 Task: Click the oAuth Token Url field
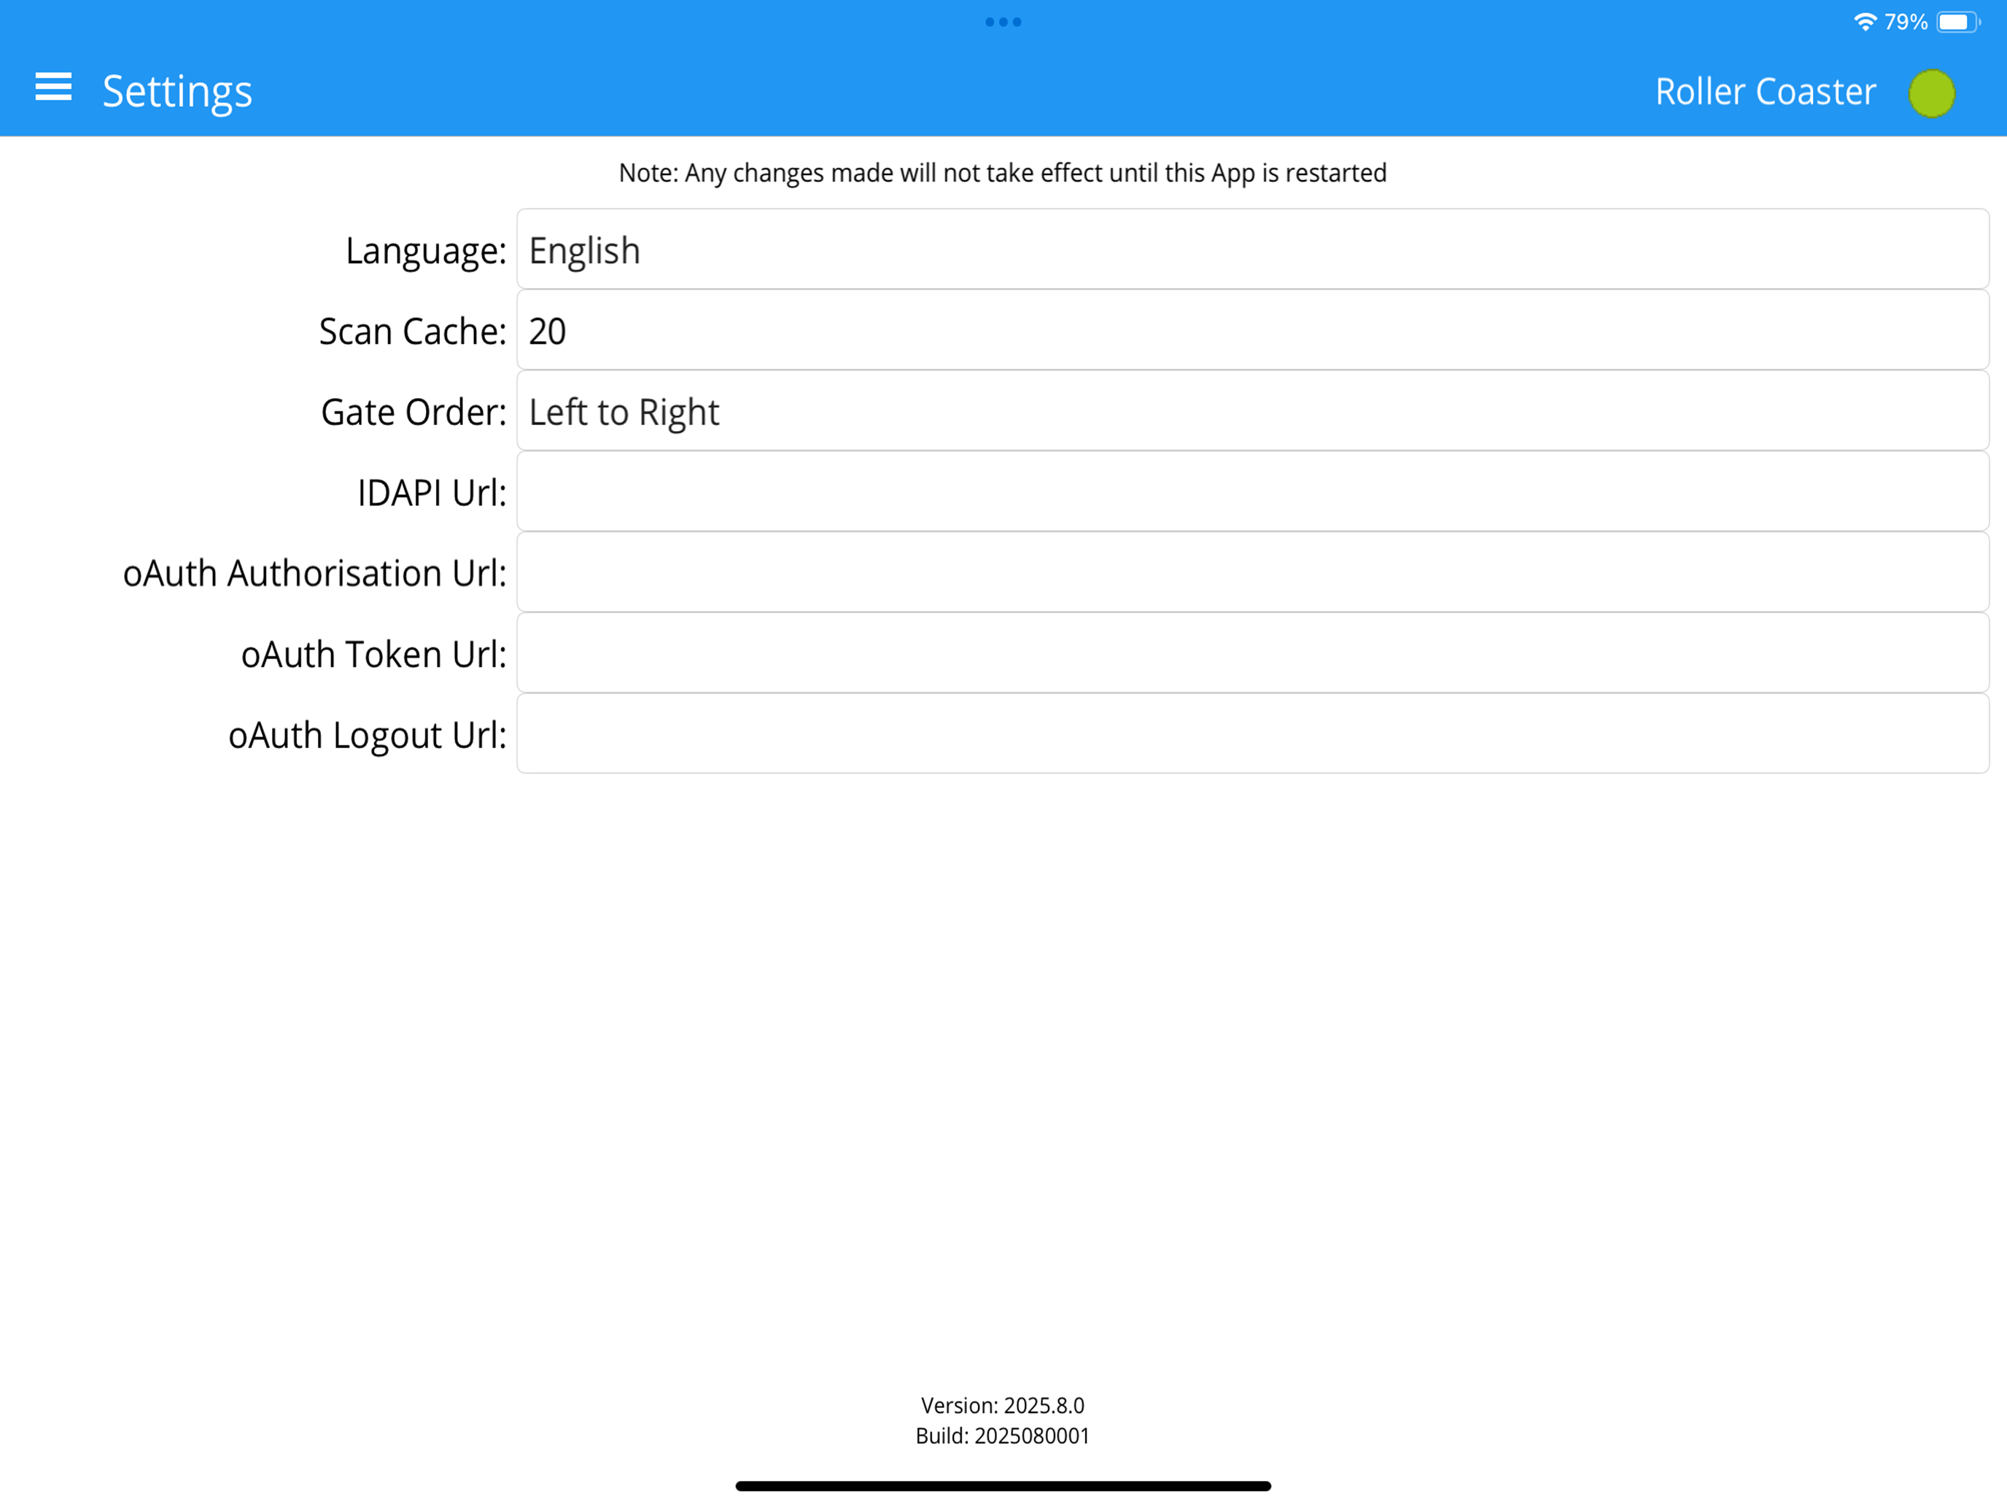[1253, 653]
